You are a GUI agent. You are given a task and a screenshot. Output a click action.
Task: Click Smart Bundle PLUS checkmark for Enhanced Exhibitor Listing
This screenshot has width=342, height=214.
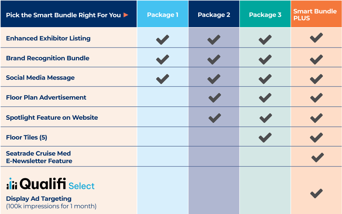[316, 38]
